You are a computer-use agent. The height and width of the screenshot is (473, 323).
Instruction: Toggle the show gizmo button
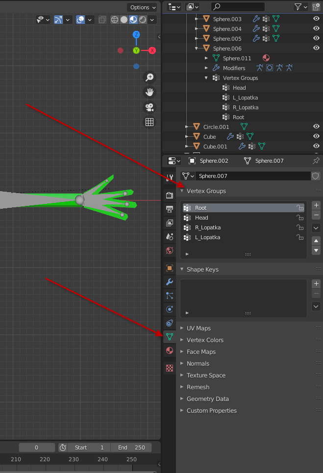pos(58,20)
